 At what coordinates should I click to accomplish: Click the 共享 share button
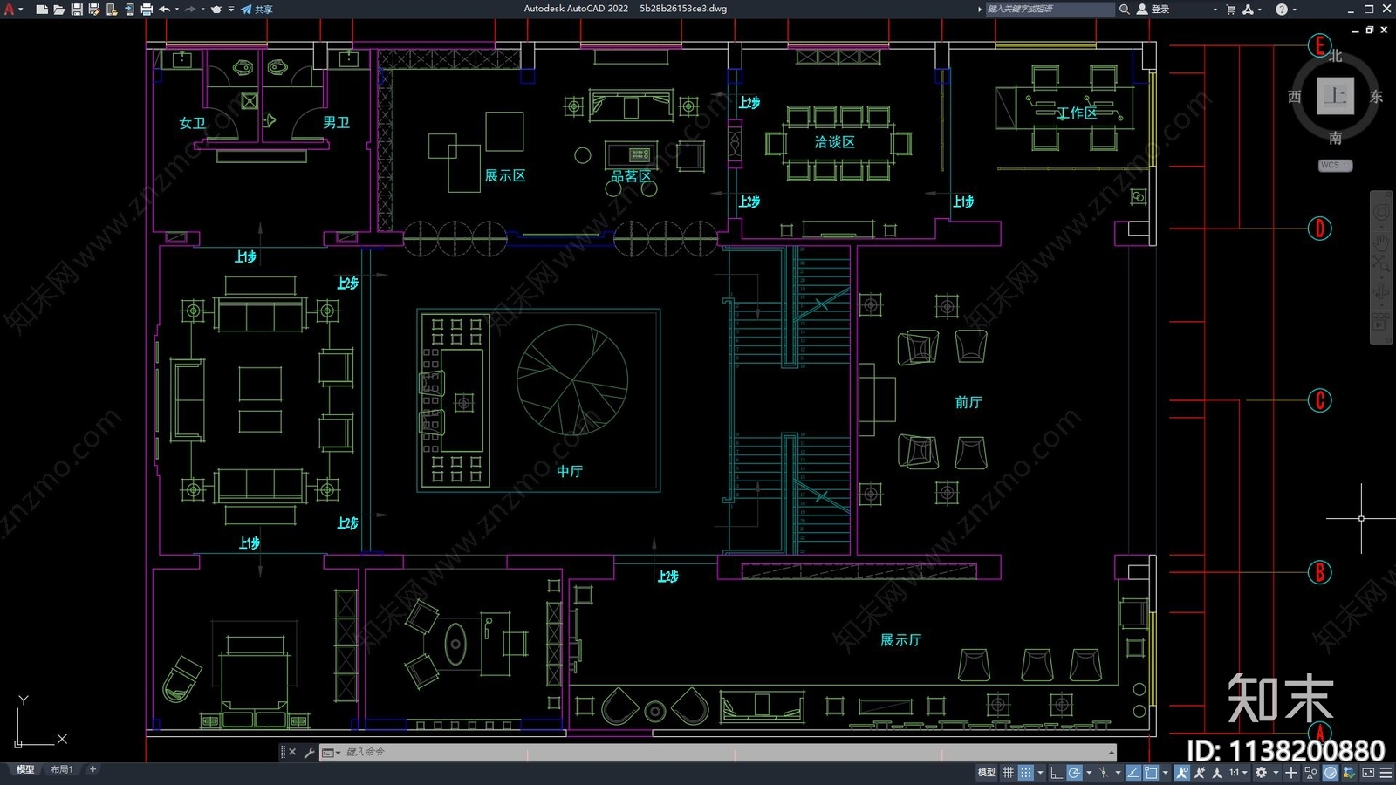point(257,10)
